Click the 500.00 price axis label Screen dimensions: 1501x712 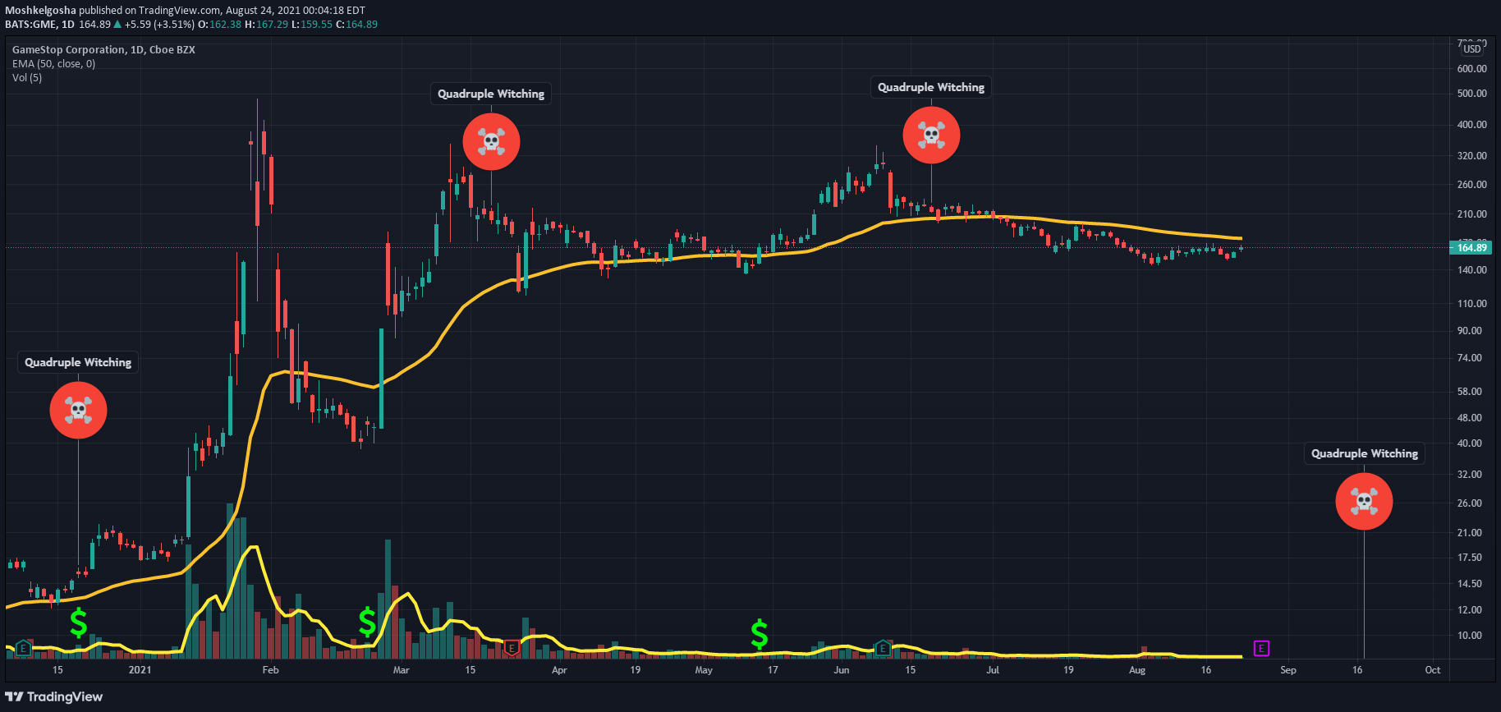[1472, 94]
